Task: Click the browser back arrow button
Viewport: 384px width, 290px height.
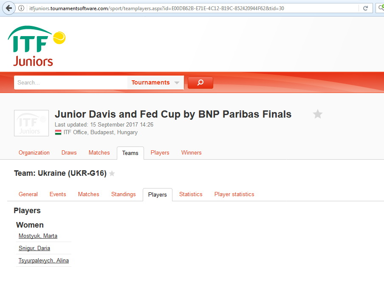Action: click(9, 8)
